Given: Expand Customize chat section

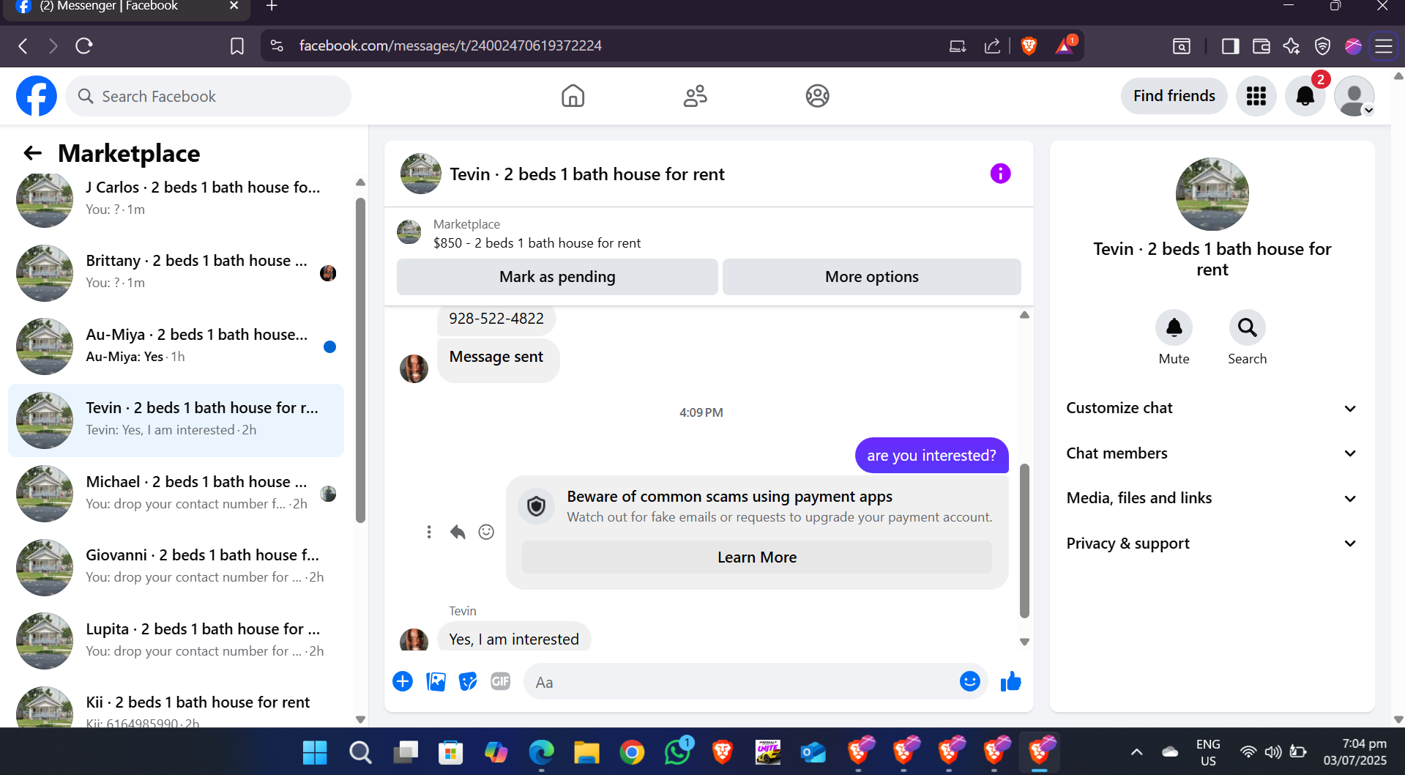Looking at the screenshot, I should pos(1212,408).
